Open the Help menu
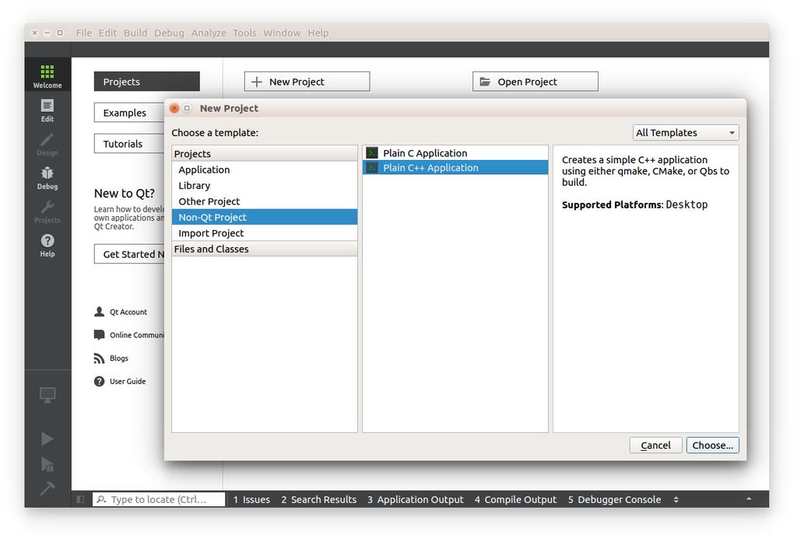This screenshot has height=538, width=797. point(318,33)
